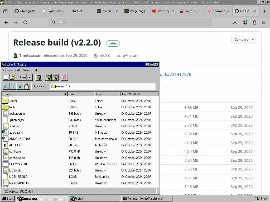270x202 pixels.
Task: Open the Firefox downloads panel
Action: (x=235, y=22)
